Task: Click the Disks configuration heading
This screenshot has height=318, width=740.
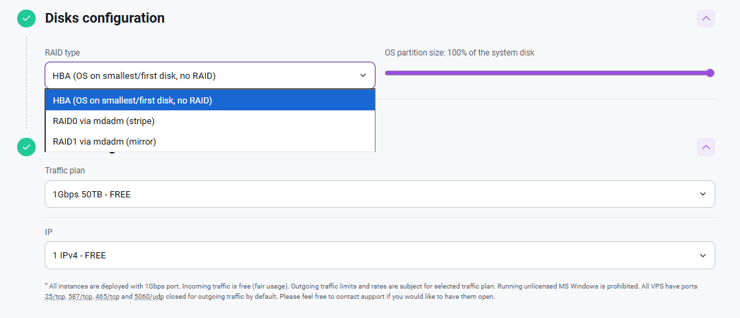Action: (x=104, y=19)
